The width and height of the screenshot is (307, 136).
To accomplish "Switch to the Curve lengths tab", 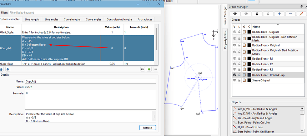I will 72,19.
